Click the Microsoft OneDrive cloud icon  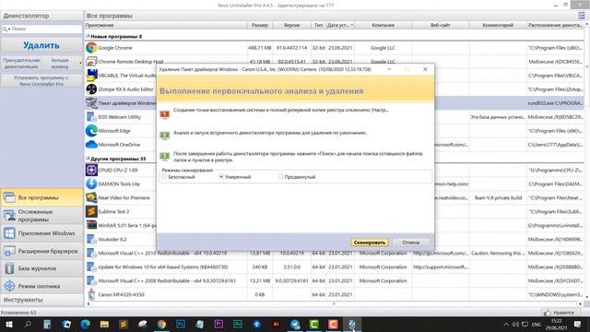click(91, 145)
